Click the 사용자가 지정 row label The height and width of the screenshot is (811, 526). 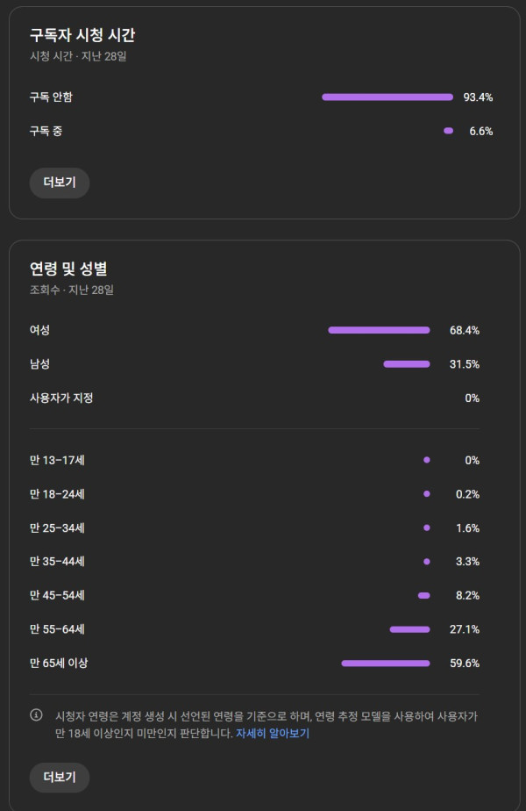point(61,398)
